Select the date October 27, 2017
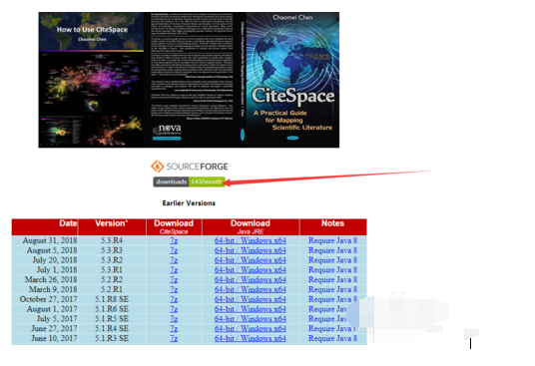The width and height of the screenshot is (535, 366). (x=49, y=299)
